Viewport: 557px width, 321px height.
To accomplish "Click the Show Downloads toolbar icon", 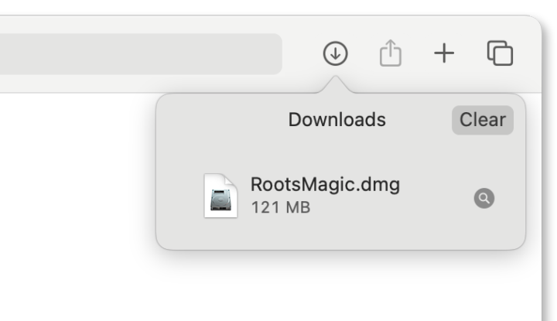I will (x=334, y=53).
